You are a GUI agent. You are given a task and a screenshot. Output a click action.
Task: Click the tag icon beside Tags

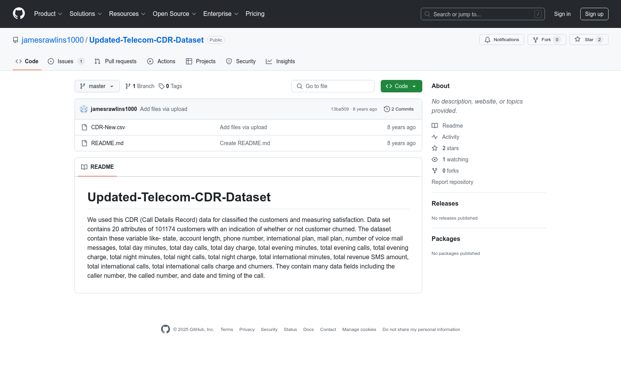coord(161,86)
